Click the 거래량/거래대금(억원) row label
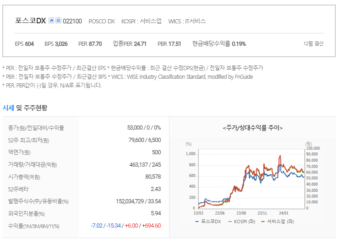Screen dimensions: 339x239 (x=33, y=165)
